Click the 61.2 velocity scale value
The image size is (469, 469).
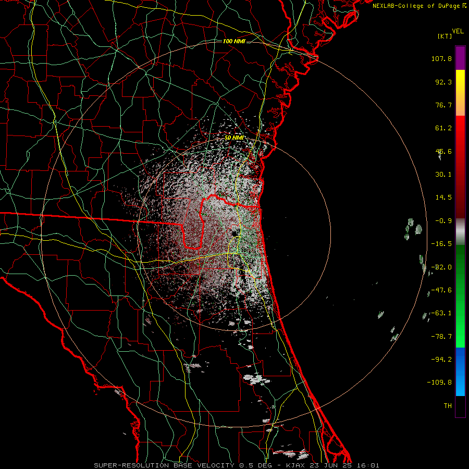(x=443, y=128)
